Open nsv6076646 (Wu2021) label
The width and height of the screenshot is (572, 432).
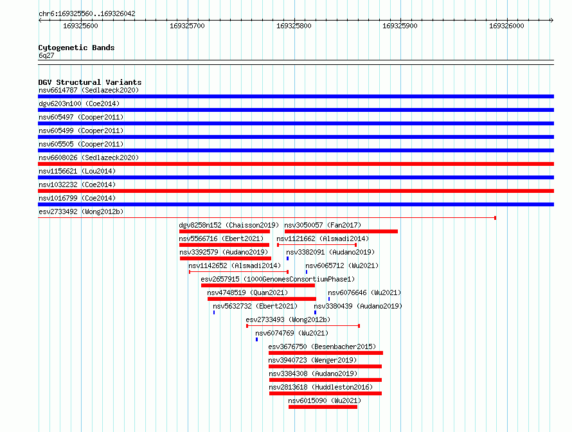click(x=364, y=292)
